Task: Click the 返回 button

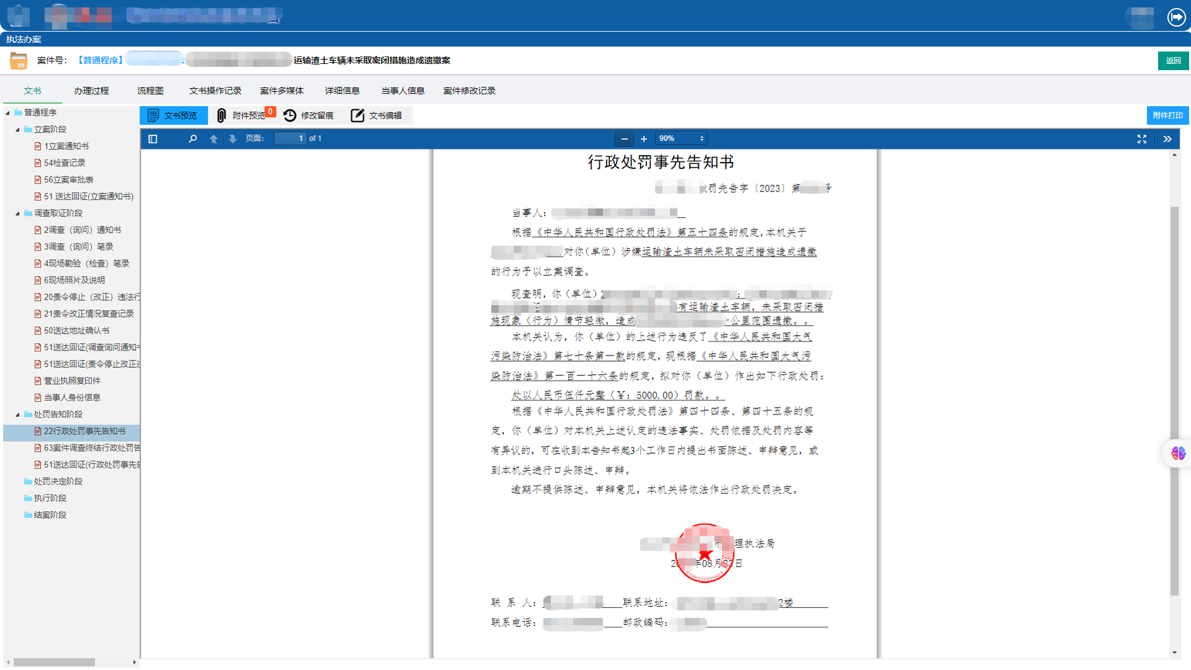Action: tap(1172, 60)
